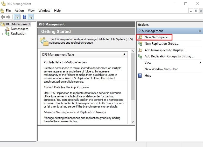Select DFS Management in the console tree

[x=18, y=24]
